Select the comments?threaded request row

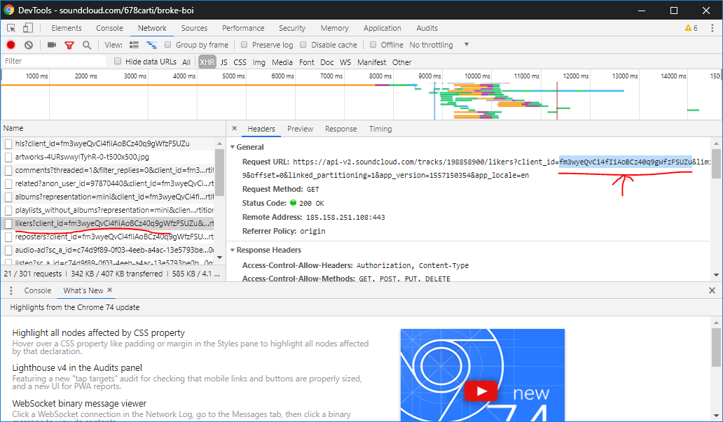point(109,171)
